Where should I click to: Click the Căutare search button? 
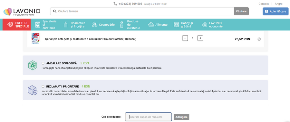click(241, 11)
